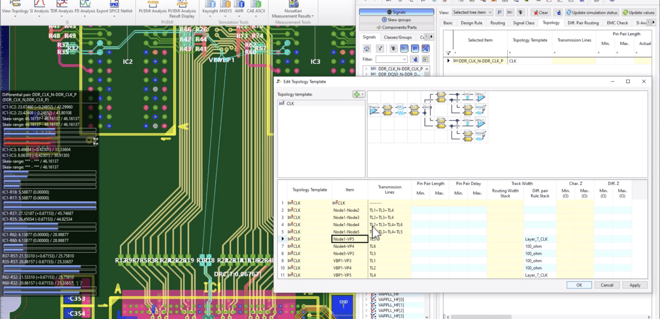Click the Clear button
Screen dimensions: 660x319
(540, 12)
